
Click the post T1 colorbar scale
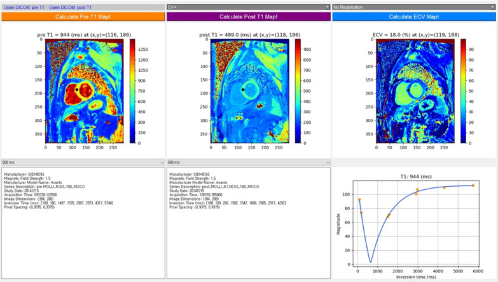pyautogui.click(x=298, y=91)
